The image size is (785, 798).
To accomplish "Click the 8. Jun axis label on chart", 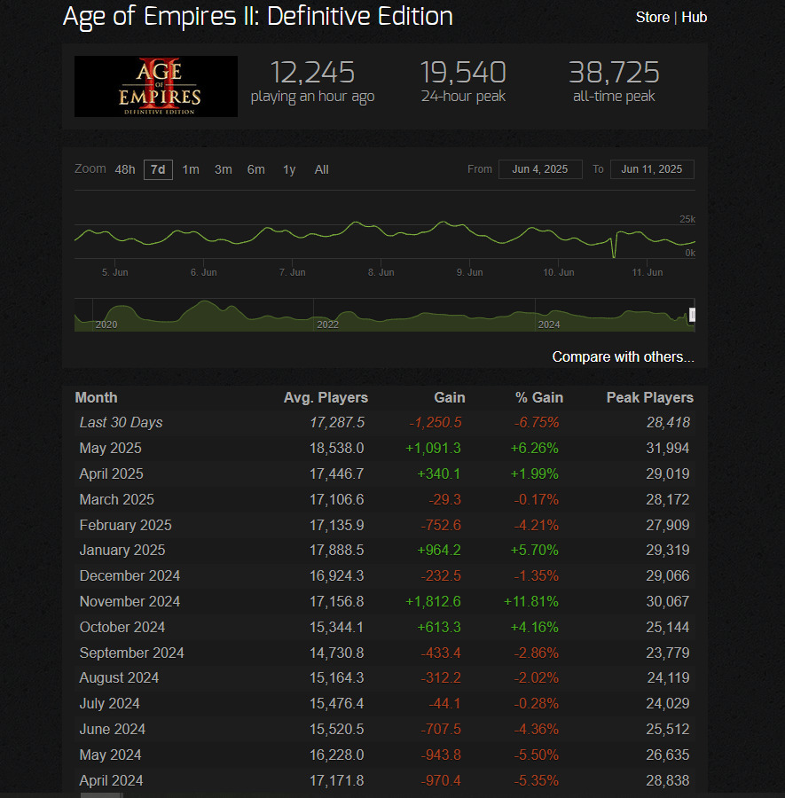I will point(381,272).
